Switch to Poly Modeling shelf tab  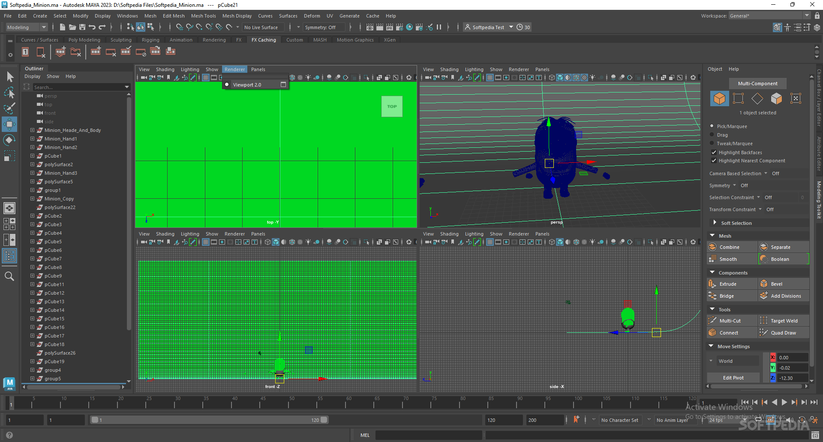point(84,40)
